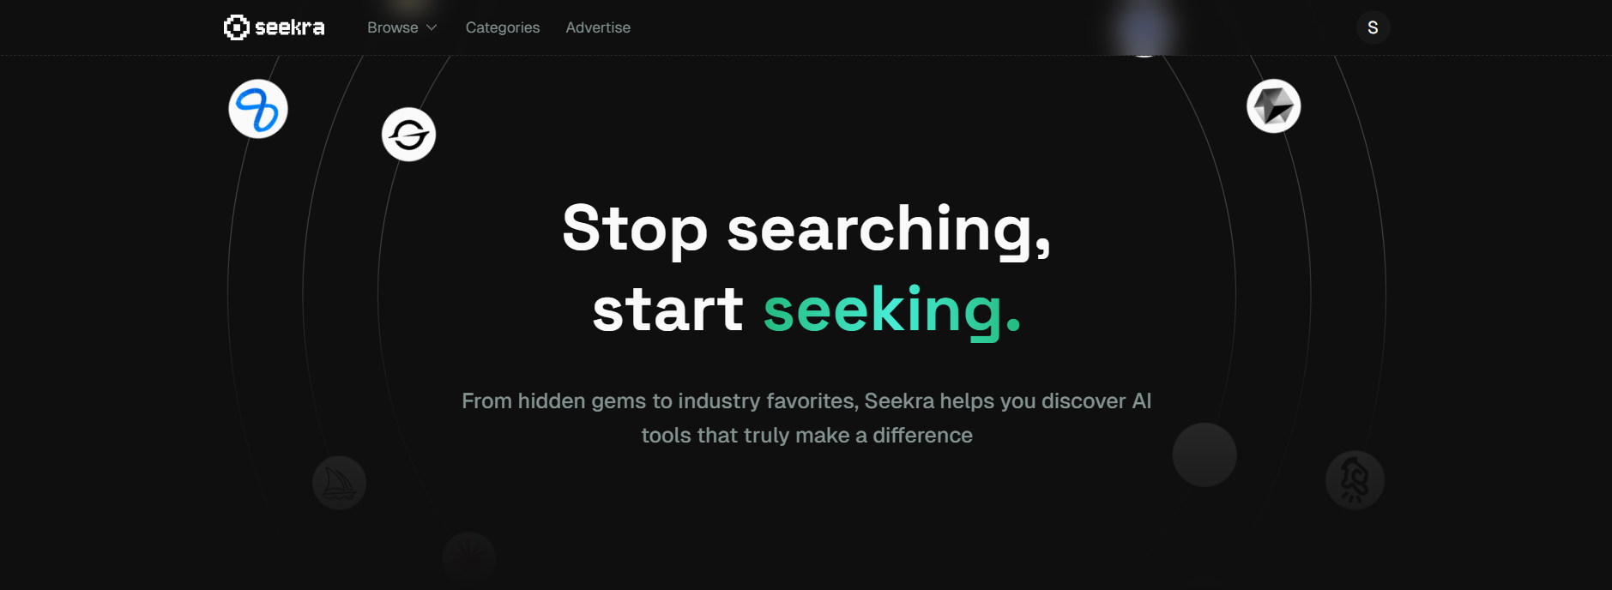Click the seekra wordmark in the navbar
1612x590 pixels.
(290, 27)
